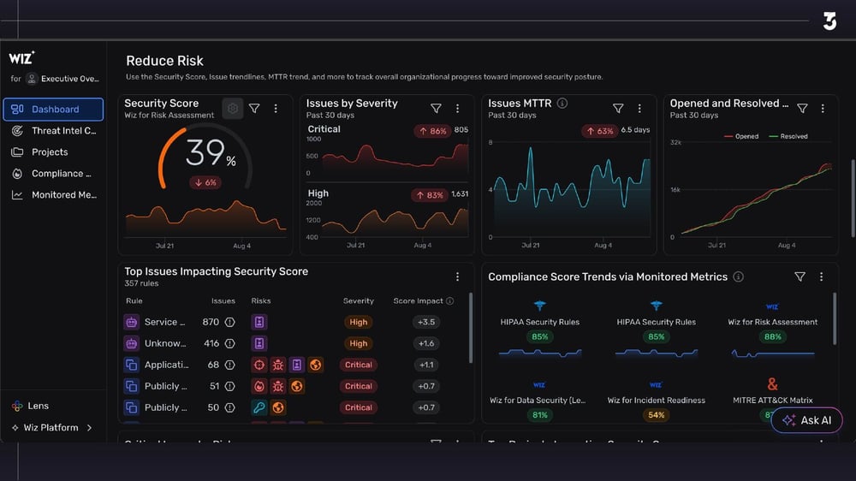Click the main dashboard page scrollbar
Screen dimensions: 856x481
pyautogui.click(x=853, y=199)
